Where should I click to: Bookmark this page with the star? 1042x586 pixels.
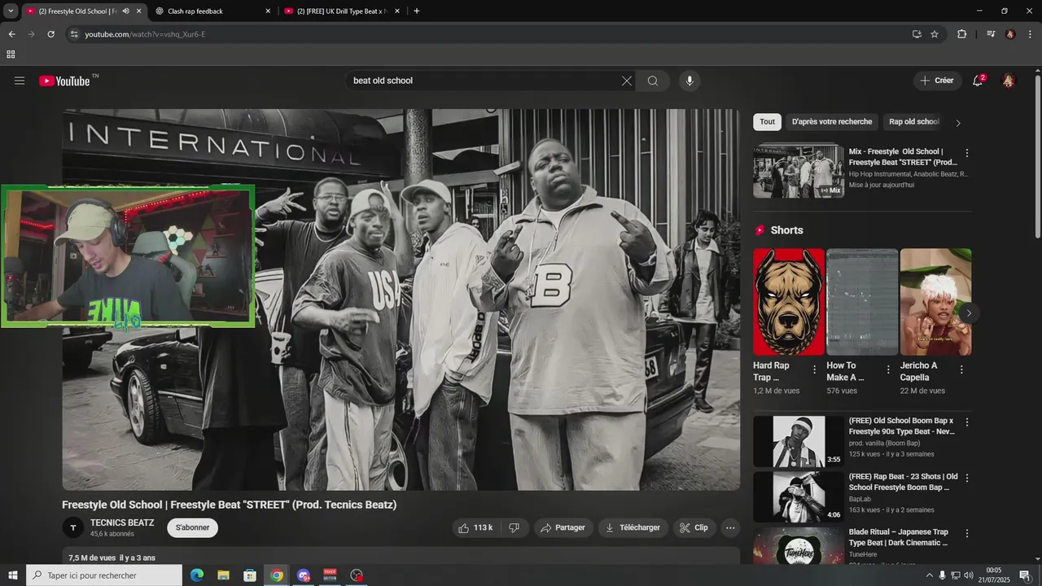pos(935,34)
